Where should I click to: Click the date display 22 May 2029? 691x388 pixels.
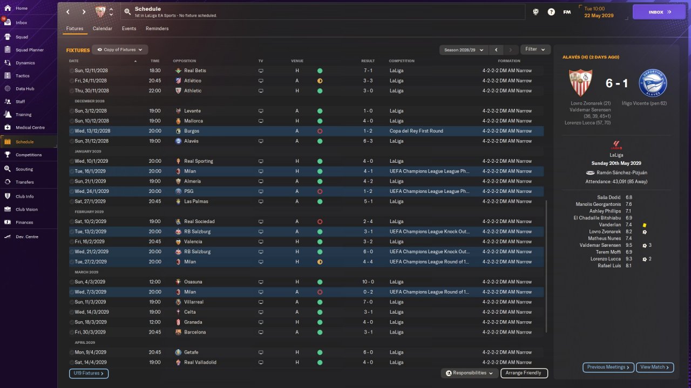coord(599,16)
